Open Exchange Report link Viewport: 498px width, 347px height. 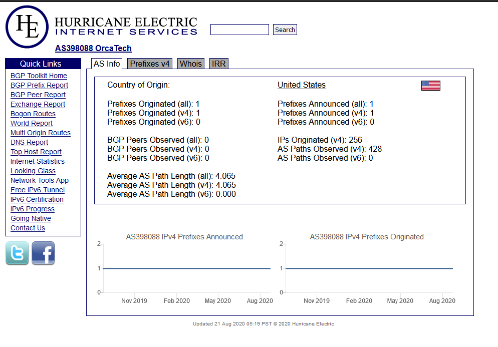click(38, 104)
